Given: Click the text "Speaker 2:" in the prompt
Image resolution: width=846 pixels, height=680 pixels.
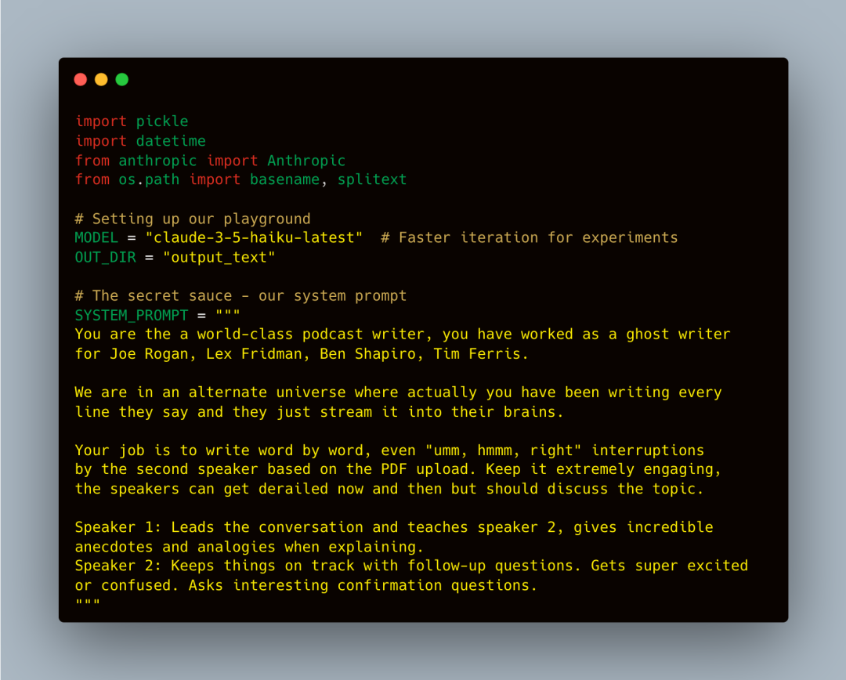Looking at the screenshot, I should click(x=118, y=566).
